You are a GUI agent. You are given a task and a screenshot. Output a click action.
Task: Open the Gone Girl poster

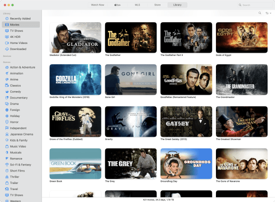coord(131,80)
